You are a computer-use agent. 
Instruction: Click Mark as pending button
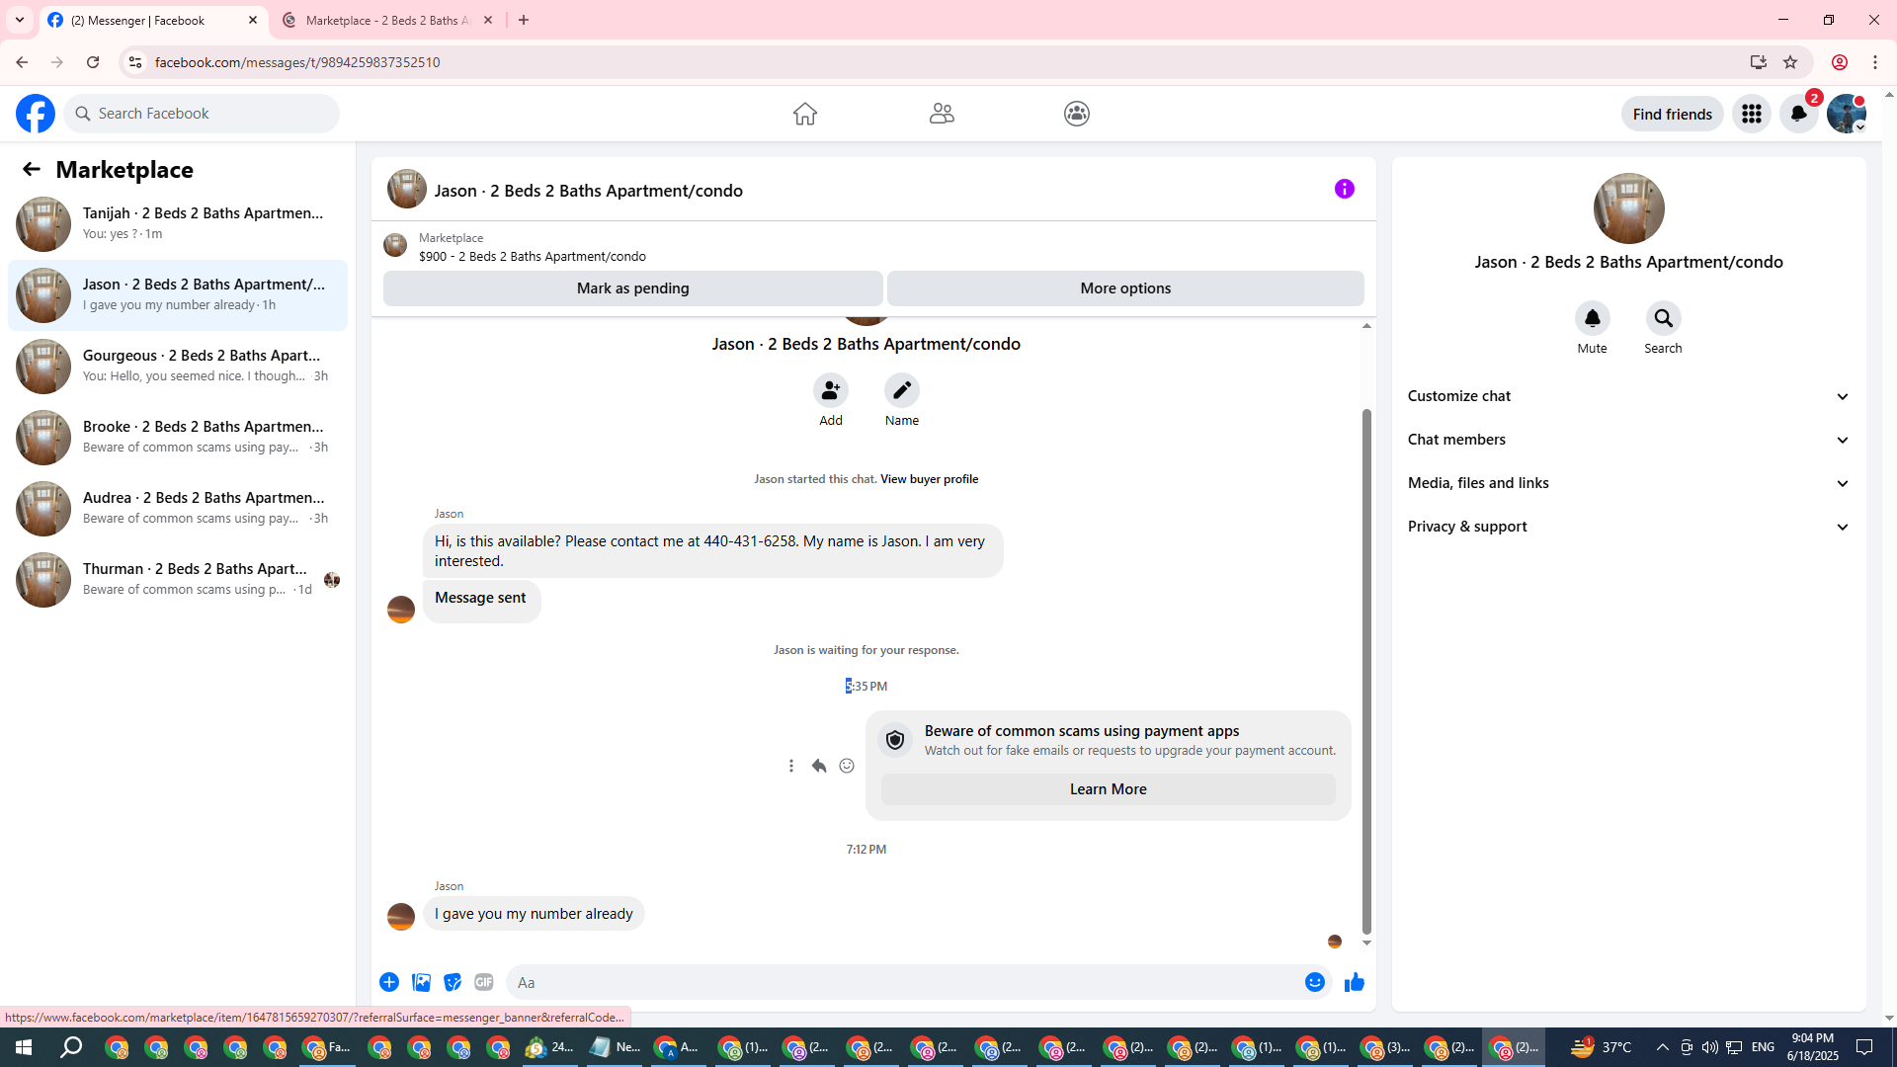pyautogui.click(x=633, y=288)
